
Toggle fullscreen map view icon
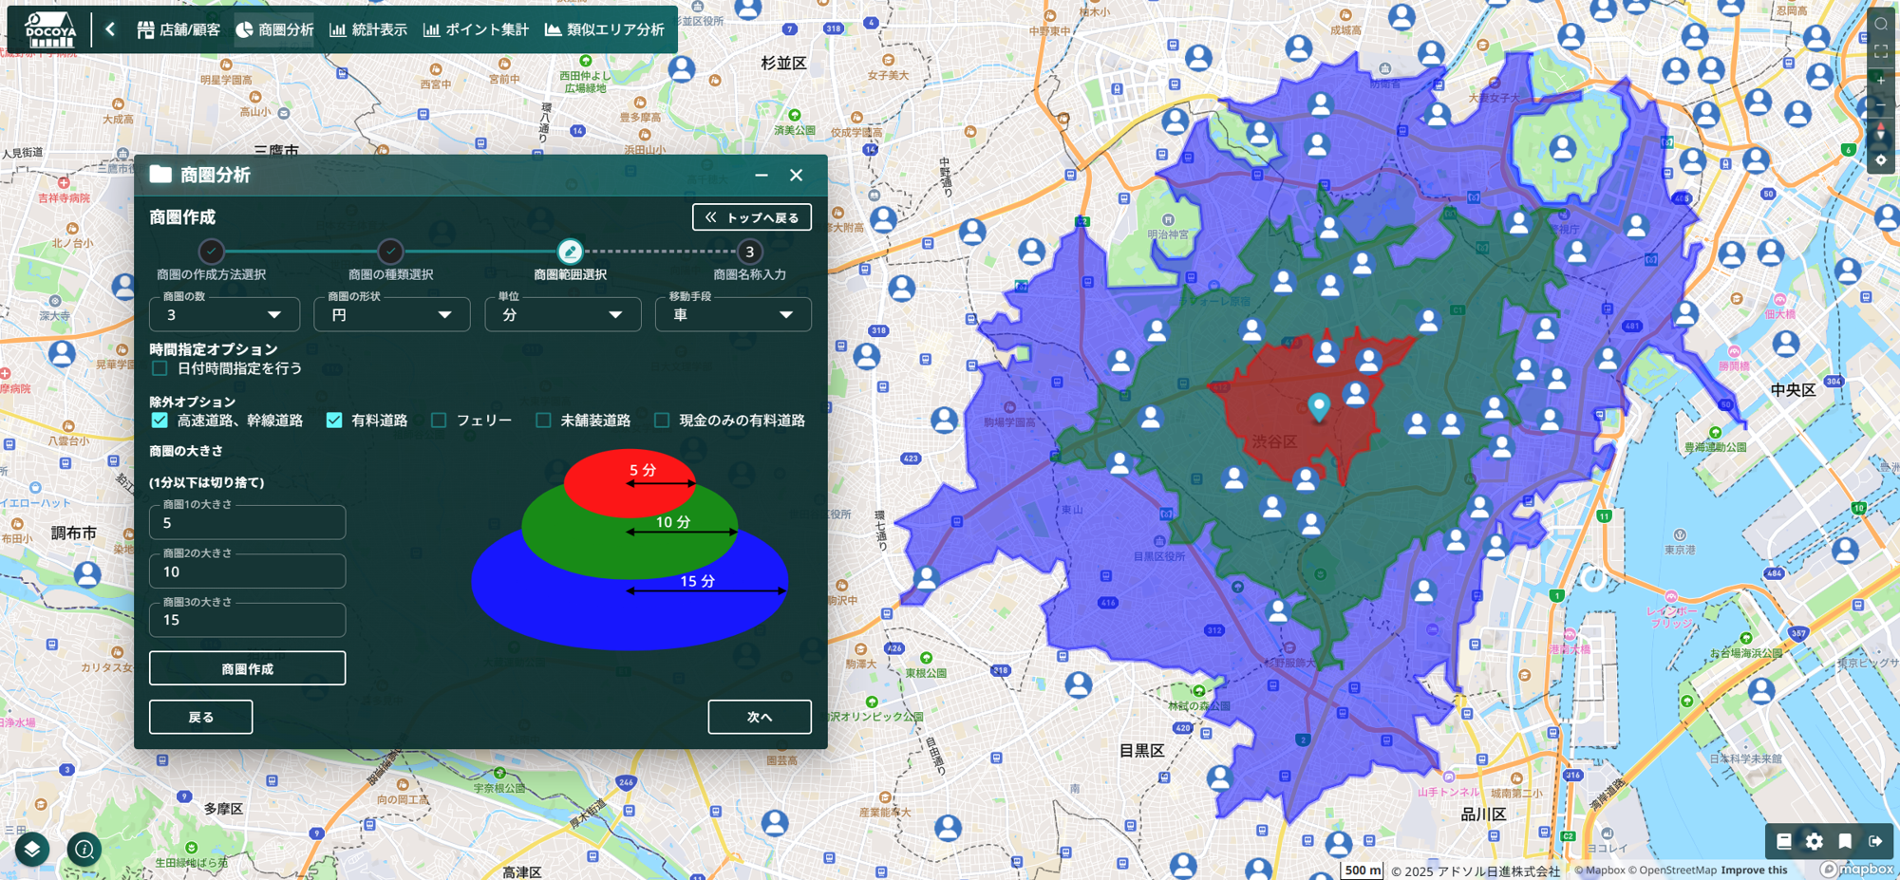pos(1881,51)
